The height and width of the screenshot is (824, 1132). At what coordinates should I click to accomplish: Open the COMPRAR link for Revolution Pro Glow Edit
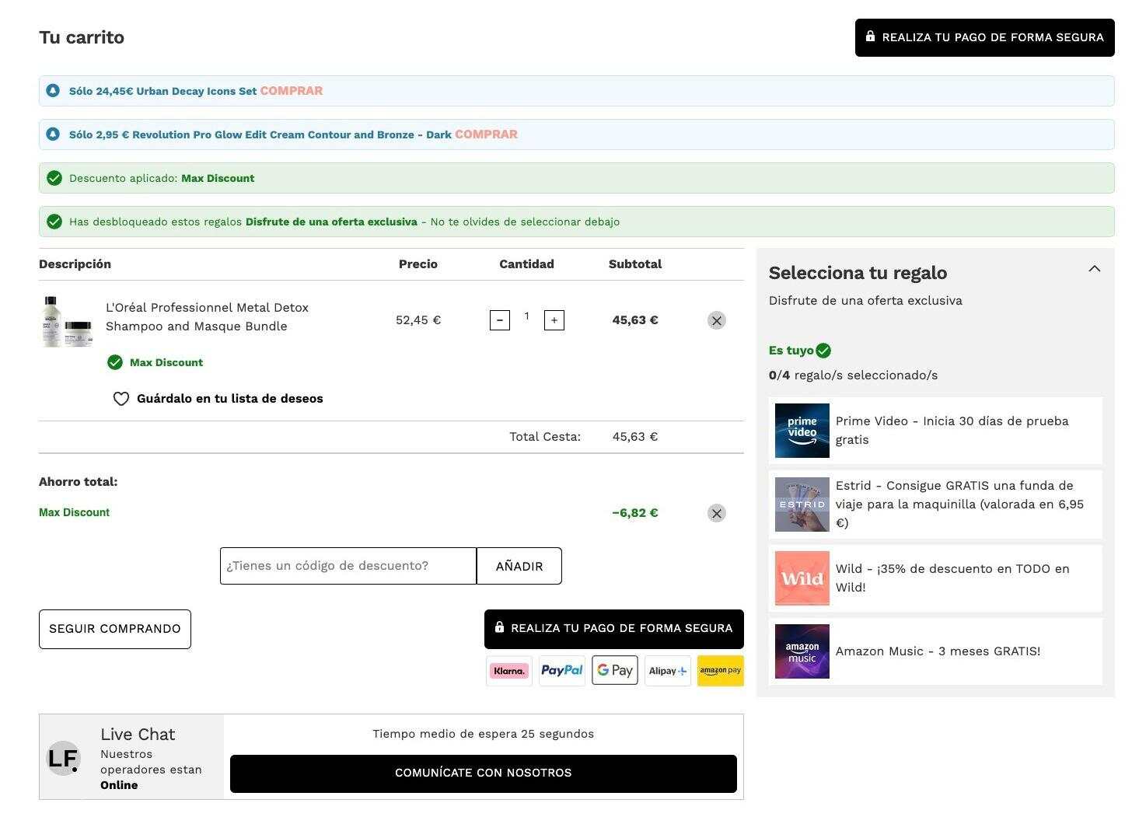point(486,134)
